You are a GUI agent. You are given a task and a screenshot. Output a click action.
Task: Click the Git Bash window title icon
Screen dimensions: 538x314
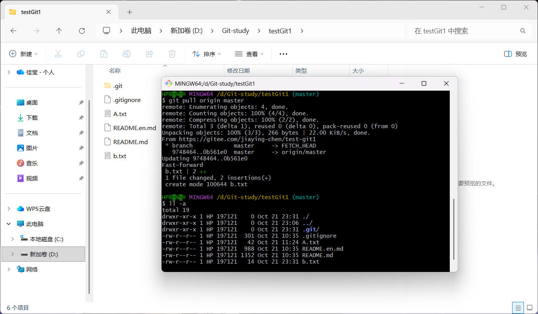click(x=168, y=83)
